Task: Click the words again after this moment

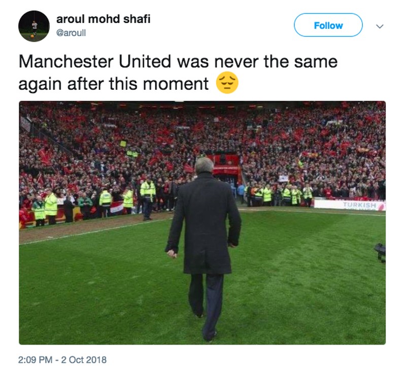Action: 113,84
